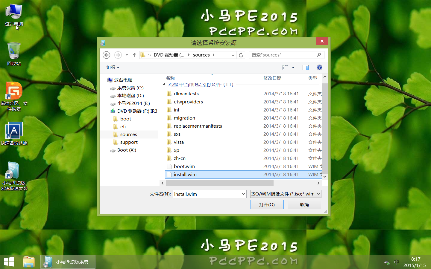
Task: Click the Forward arrow in the dialog
Action: (x=118, y=55)
